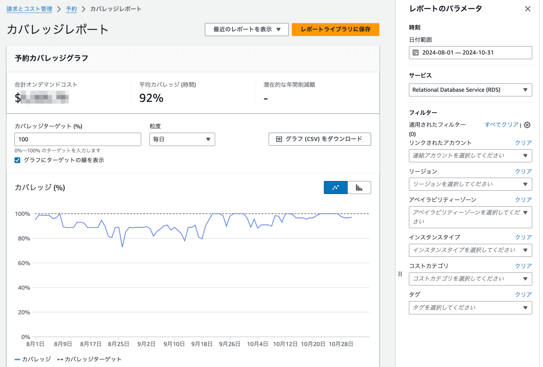Viewport: 543px width, 367px height.
Task: Expand コストカテゴリ selector
Action: click(470, 279)
